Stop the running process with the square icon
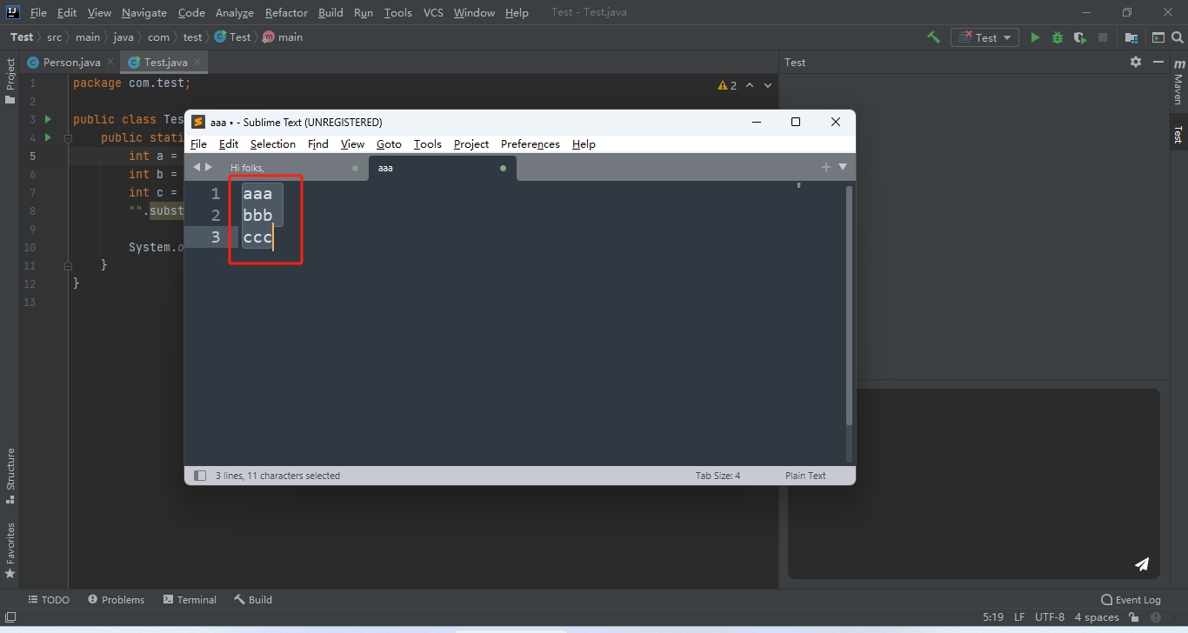Image resolution: width=1188 pixels, height=633 pixels. 1103,37
